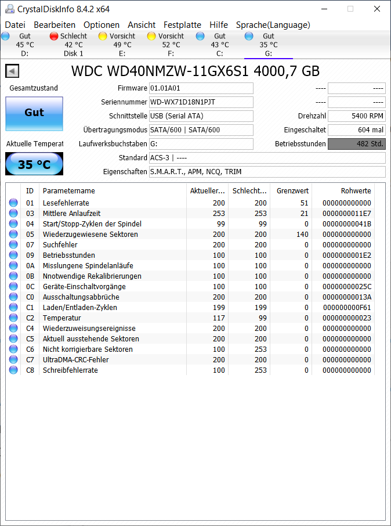
Task: Open the Datei menu
Action: click(15, 25)
